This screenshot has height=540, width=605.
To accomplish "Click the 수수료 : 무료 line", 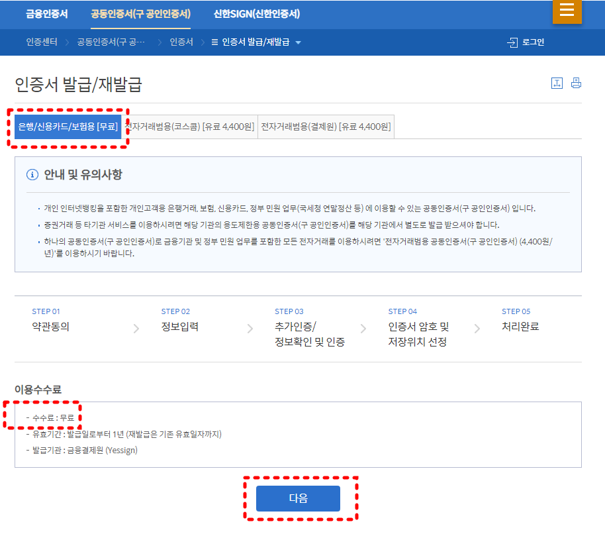I will 50,417.
